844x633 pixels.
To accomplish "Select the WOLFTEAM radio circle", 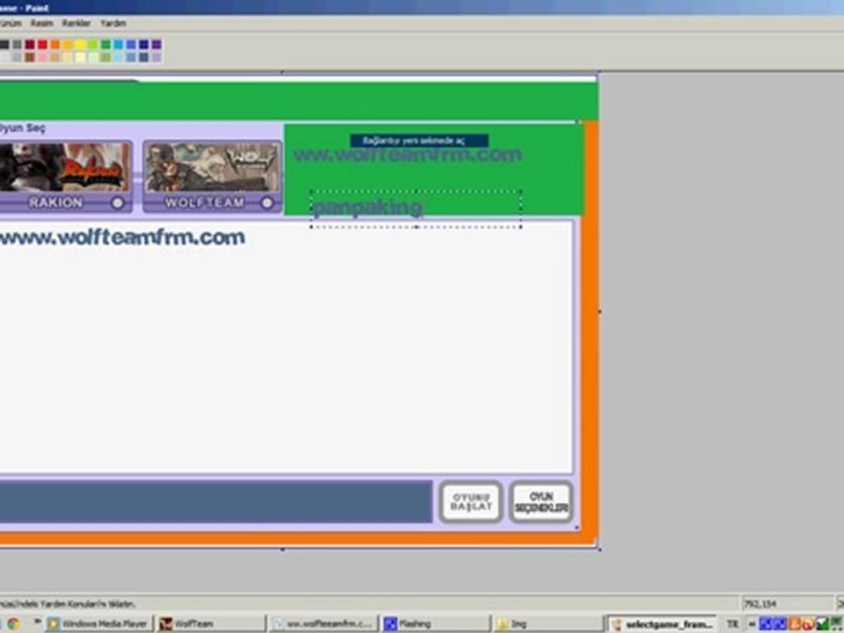I will pos(267,203).
